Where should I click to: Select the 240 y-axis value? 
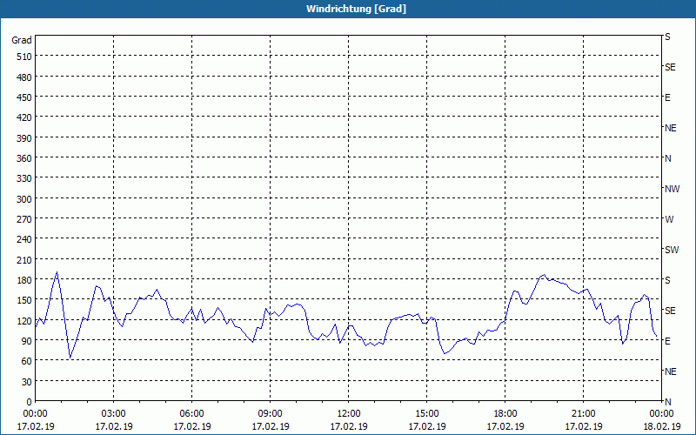coord(25,240)
